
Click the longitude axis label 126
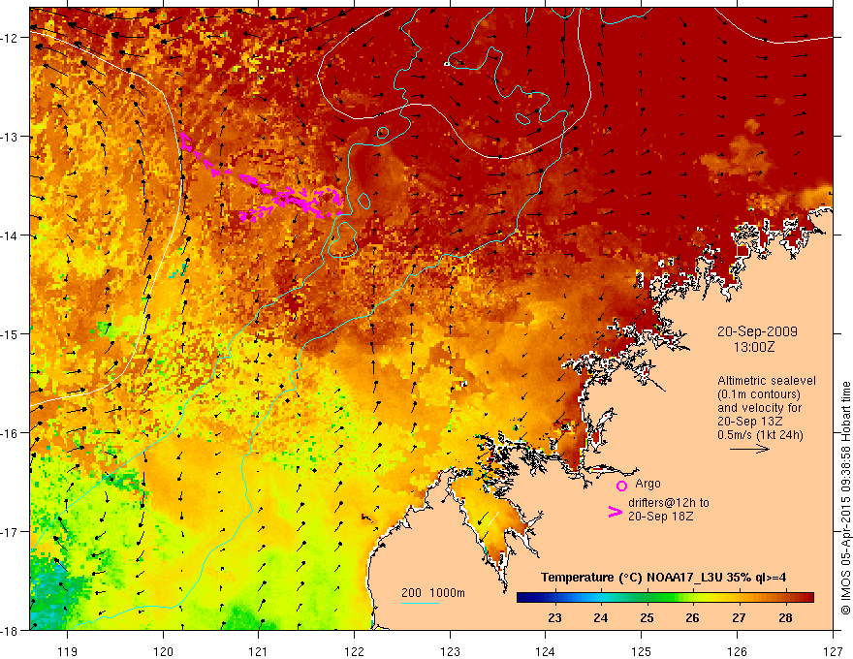[737, 651]
